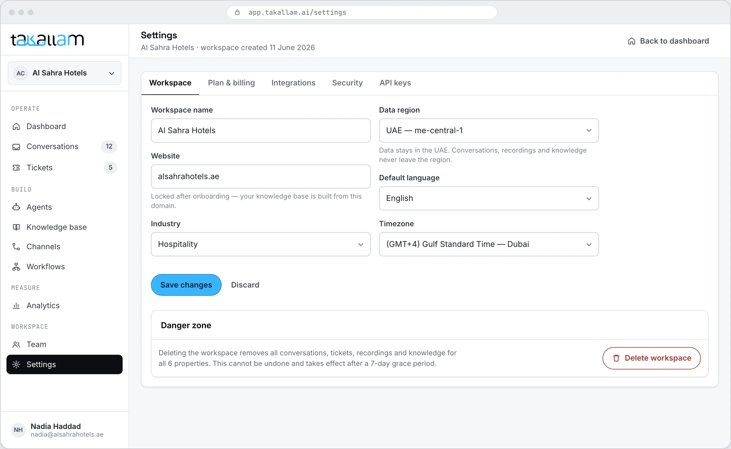Screen dimensions: 731x449
Task: Click the home icon beside Back to dashboard
Action: (631, 41)
